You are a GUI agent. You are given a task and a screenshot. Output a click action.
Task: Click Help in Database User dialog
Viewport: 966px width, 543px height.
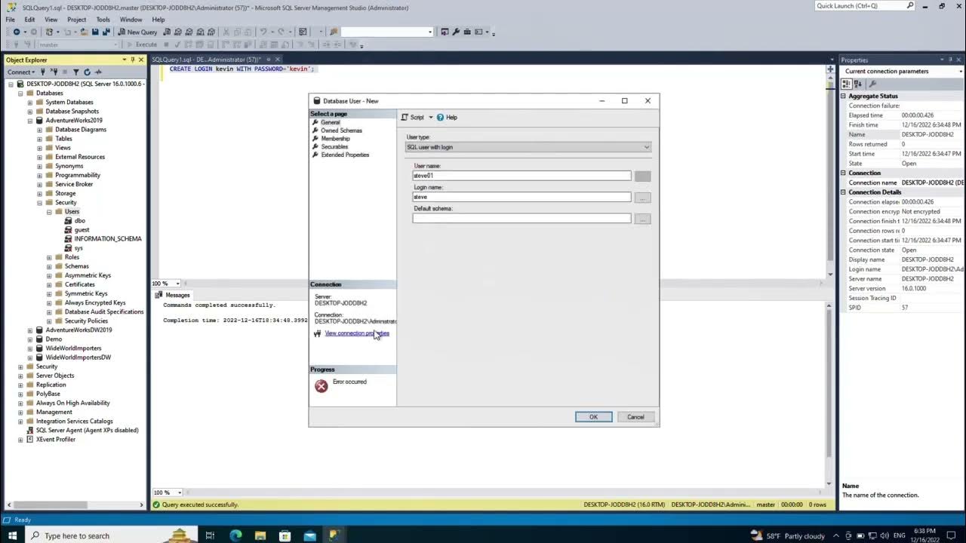tap(447, 118)
